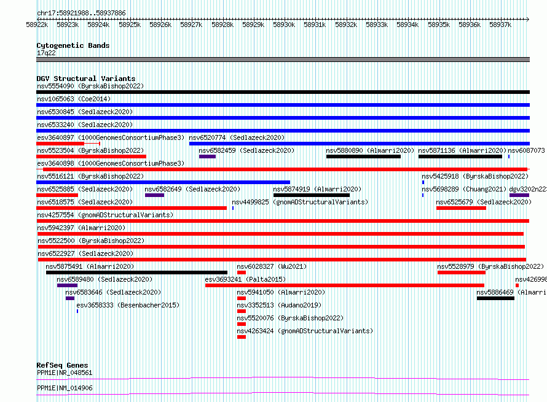
Task: Click the 58922k ruler tick label
Action: tap(37, 25)
